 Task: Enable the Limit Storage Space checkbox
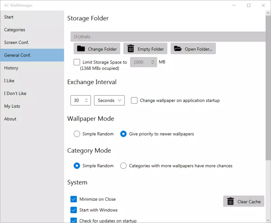pyautogui.click(x=77, y=62)
